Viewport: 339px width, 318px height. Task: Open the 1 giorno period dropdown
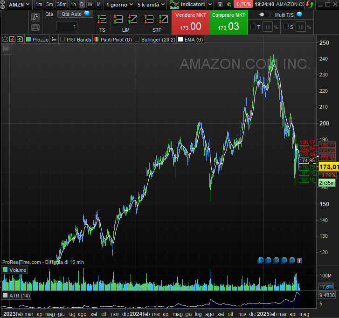119,5
